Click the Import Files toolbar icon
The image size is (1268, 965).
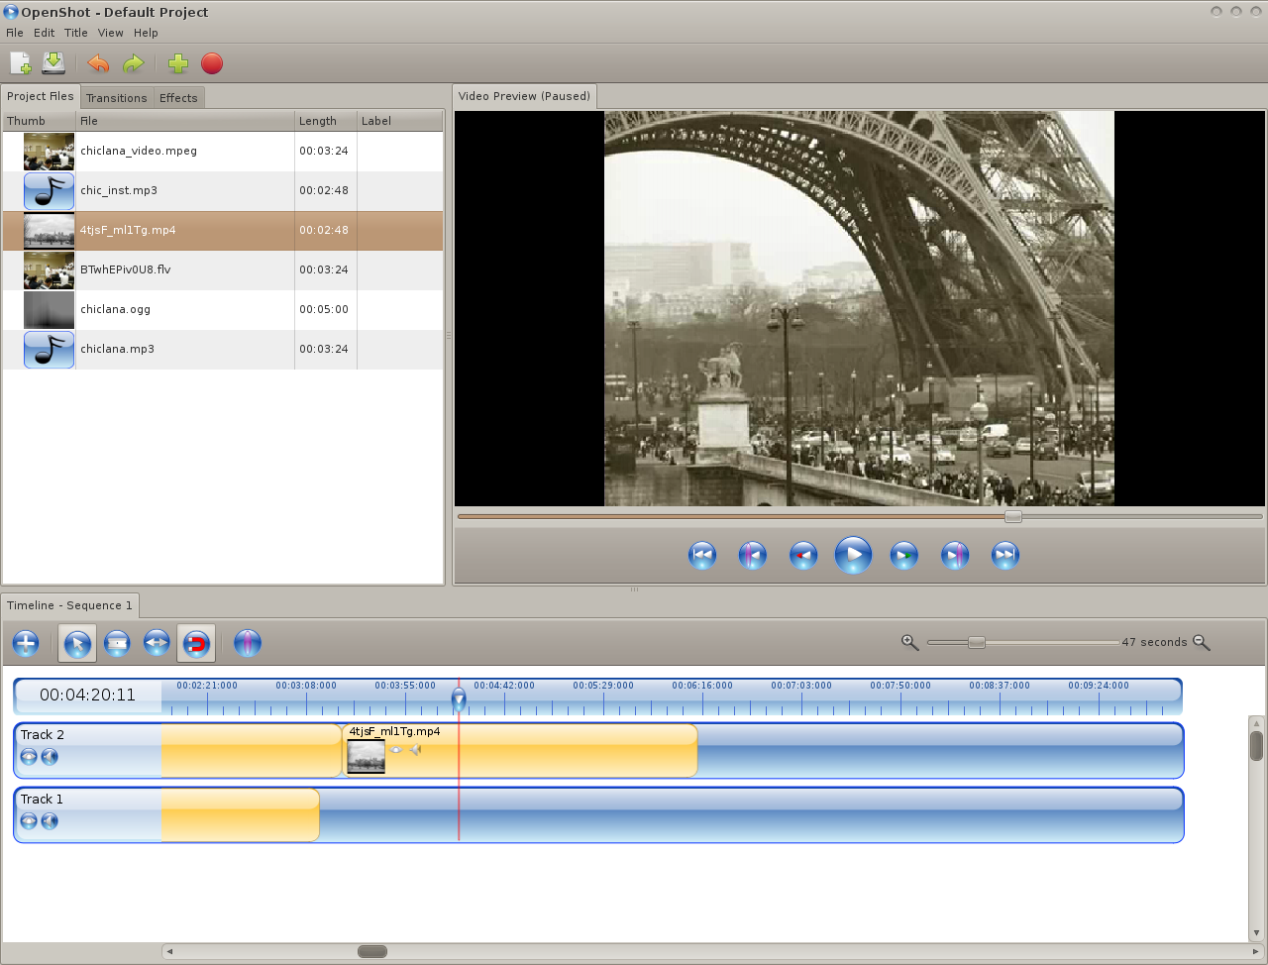point(20,63)
